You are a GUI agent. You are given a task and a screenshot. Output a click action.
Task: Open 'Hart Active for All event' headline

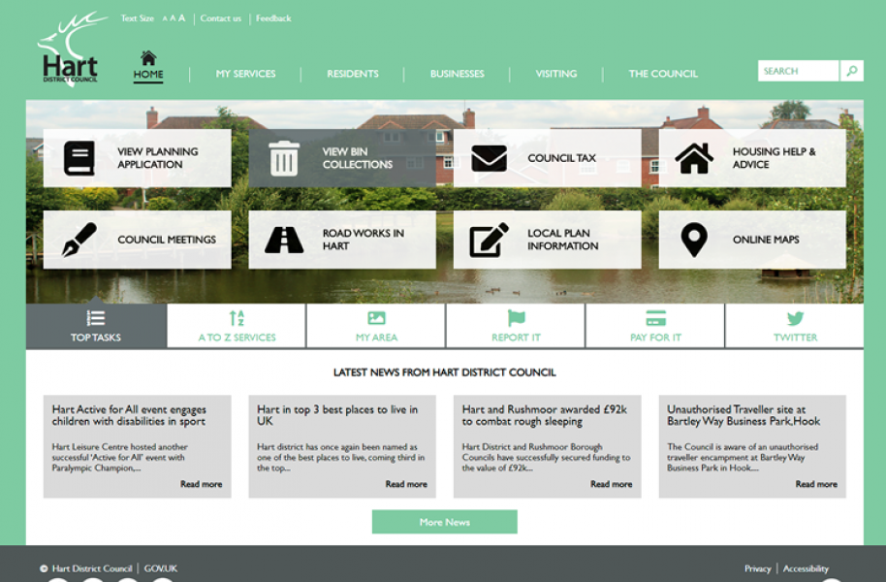coord(129,415)
